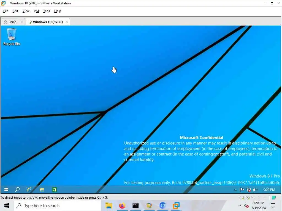The height and width of the screenshot is (211, 282).
Task: Open the Tabs menu
Action: (46, 11)
